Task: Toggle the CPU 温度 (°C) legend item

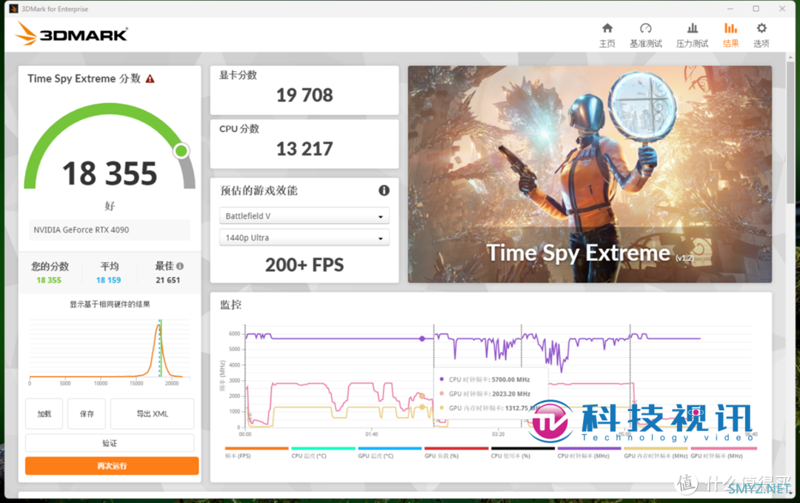Action: (x=323, y=453)
